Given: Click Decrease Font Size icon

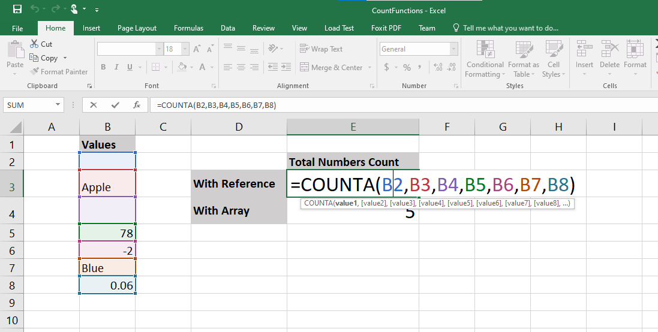Looking at the screenshot, I should pyautogui.click(x=210, y=49).
